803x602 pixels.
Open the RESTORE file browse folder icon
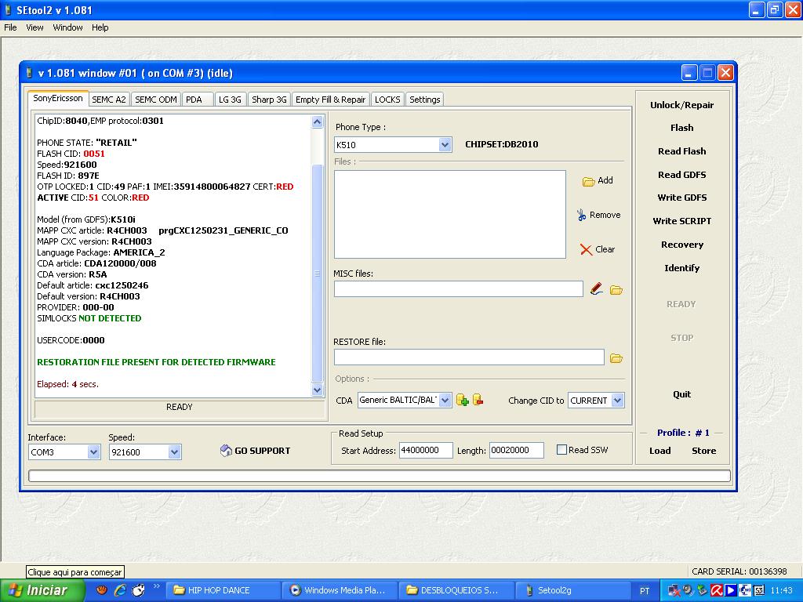tap(616, 357)
